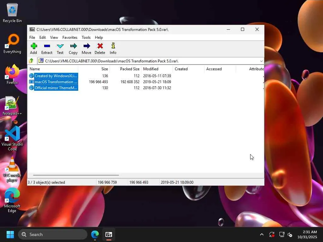Screen dimensions: 323x242
Task: Sort the list by the Name column header
Action: pos(53,69)
